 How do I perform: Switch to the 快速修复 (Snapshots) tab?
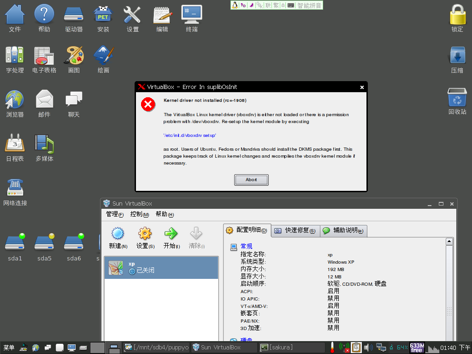(295, 230)
